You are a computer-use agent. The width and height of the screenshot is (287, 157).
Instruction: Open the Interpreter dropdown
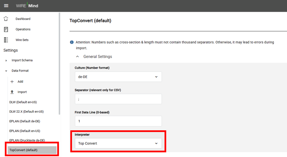[x=118, y=144]
